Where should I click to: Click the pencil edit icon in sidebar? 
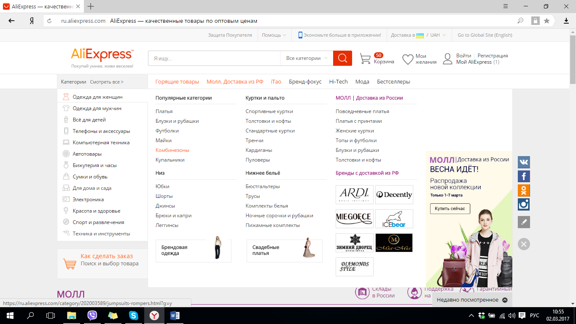pos(524,222)
